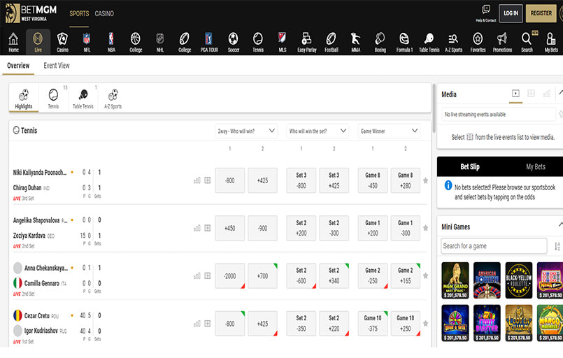Click the 'Search for a game' field

494,246
